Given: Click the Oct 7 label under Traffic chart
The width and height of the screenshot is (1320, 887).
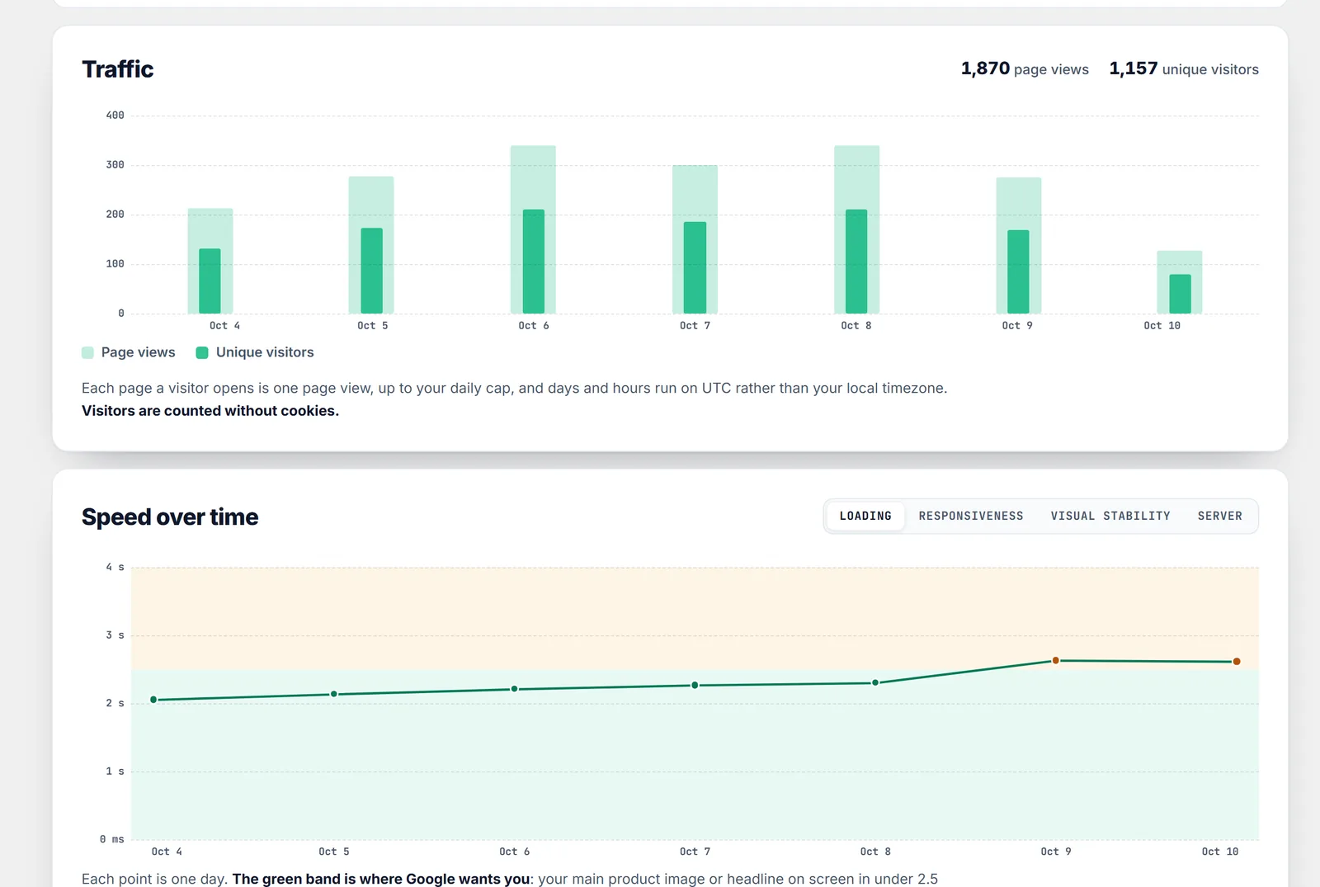Looking at the screenshot, I should [x=695, y=326].
